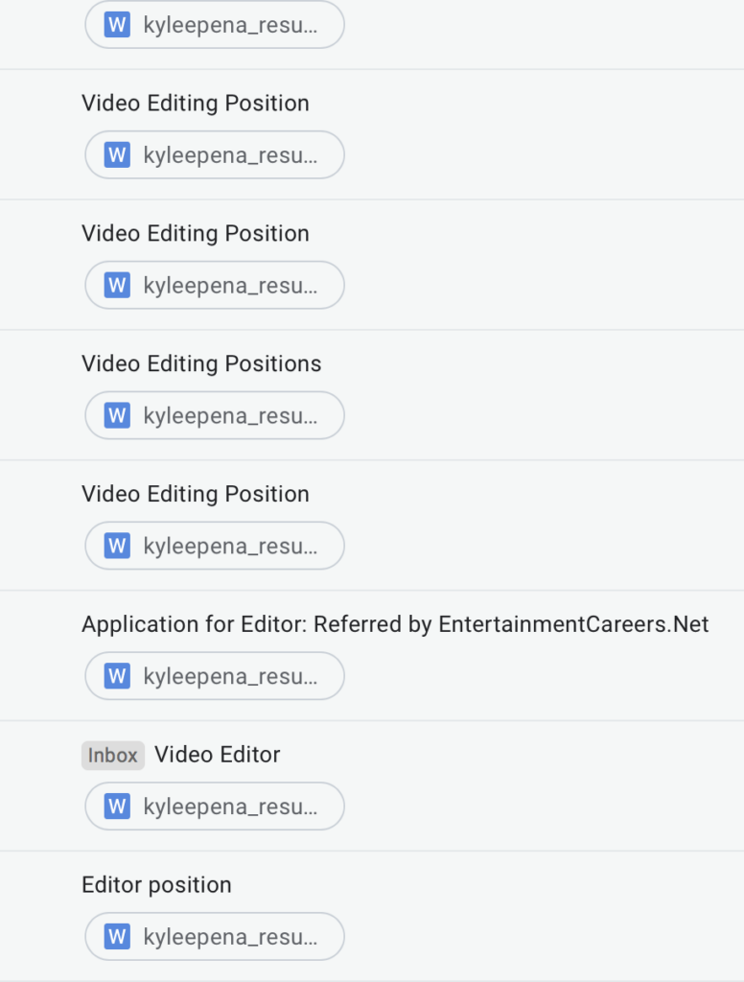Screen dimensions: 744x982
Task: Click Word icon below Application for Editor email
Action: (x=117, y=676)
